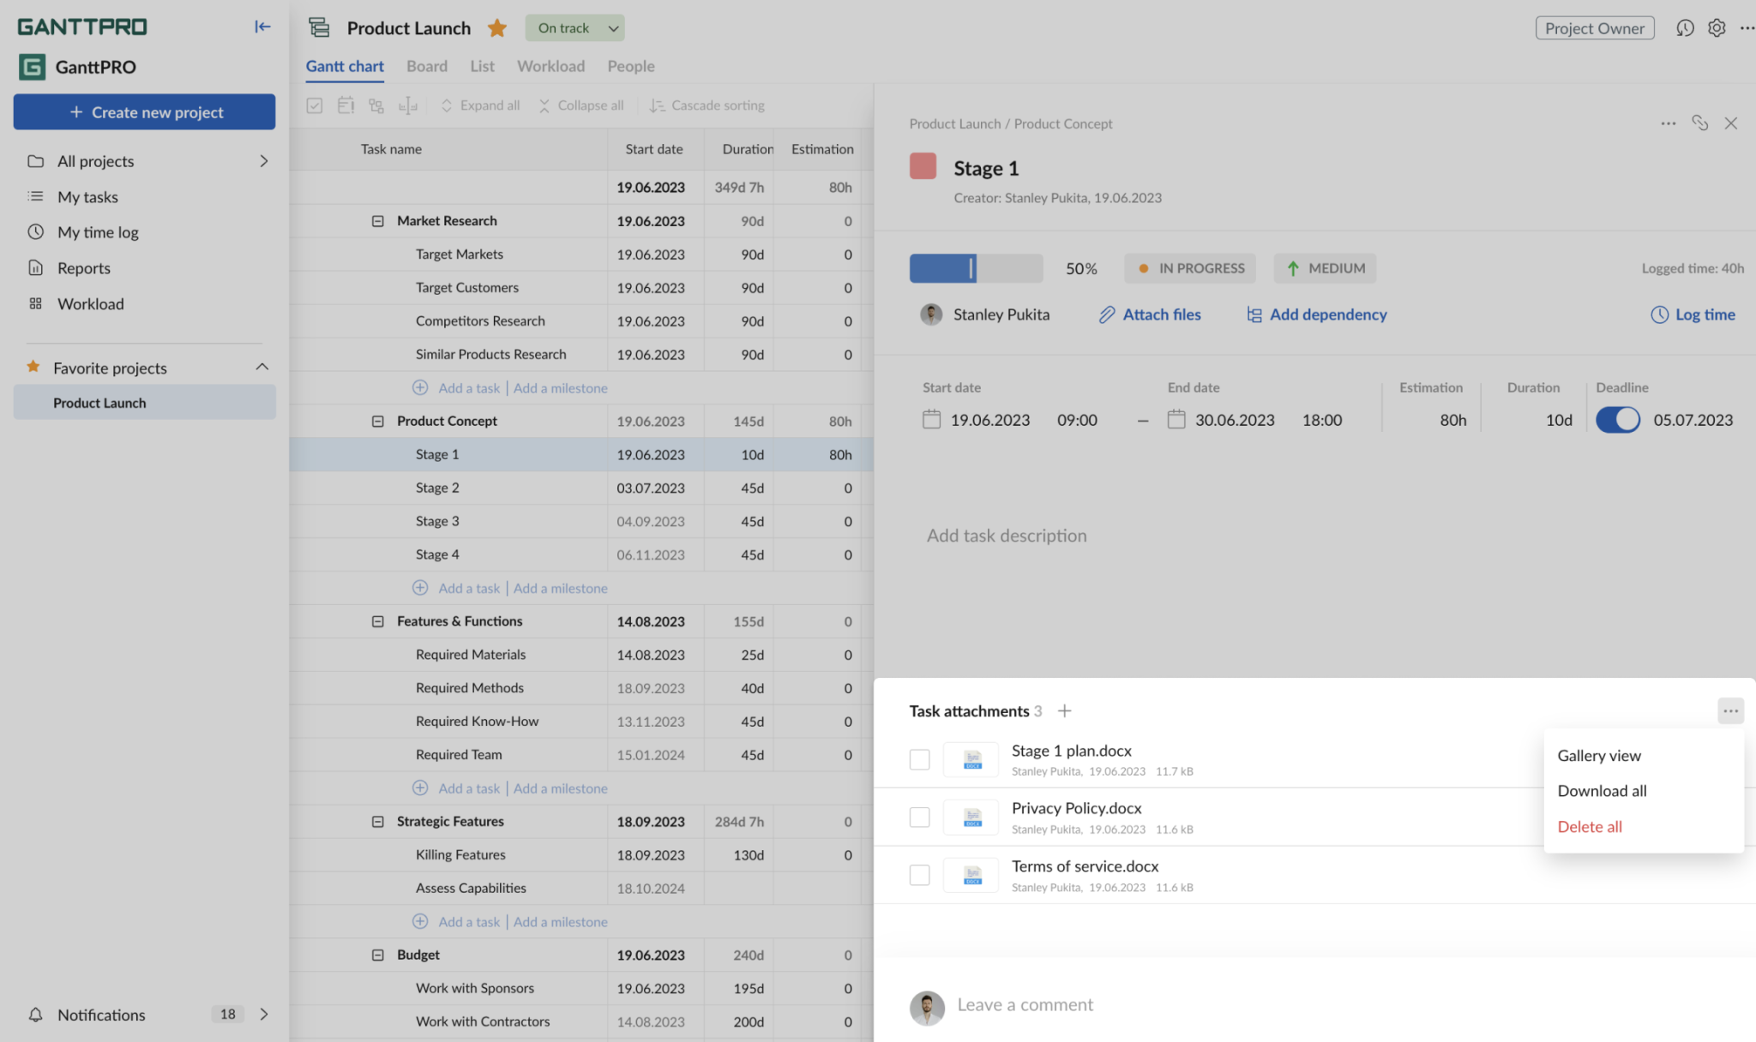Toggle the Deadline switch off
The image size is (1756, 1042).
[1617, 420]
